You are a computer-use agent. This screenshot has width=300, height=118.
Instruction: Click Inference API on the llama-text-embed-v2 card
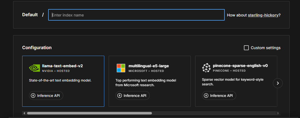click(46, 95)
